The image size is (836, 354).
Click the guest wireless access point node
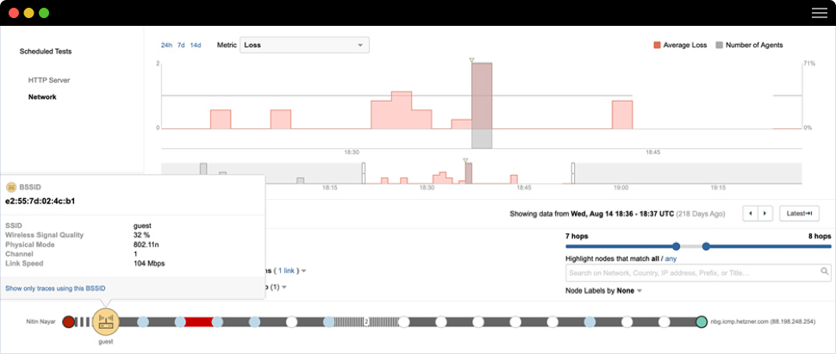107,322
